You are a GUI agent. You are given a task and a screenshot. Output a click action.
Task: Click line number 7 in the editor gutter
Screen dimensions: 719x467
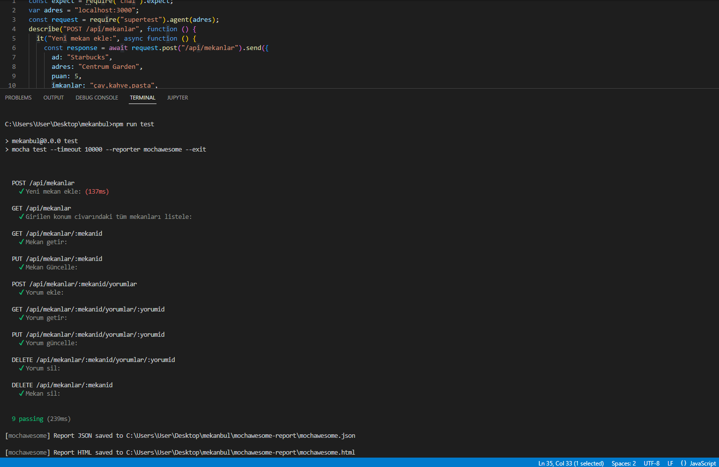[x=13, y=57]
